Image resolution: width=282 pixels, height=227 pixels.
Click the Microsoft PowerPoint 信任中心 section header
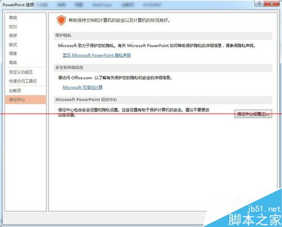(x=162, y=100)
